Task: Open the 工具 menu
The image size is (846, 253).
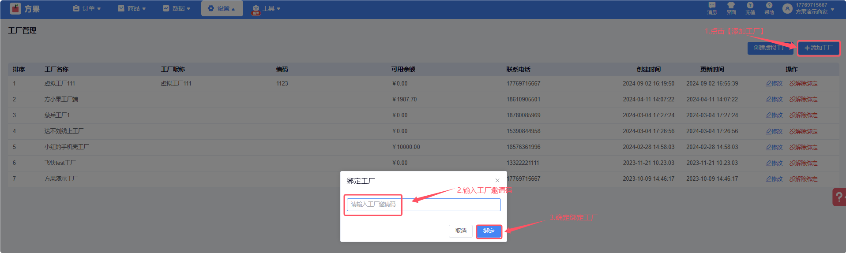Action: tap(267, 8)
